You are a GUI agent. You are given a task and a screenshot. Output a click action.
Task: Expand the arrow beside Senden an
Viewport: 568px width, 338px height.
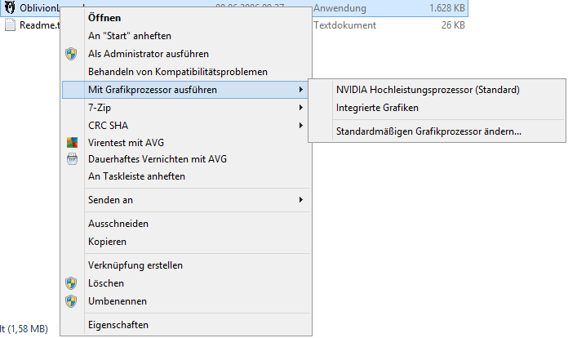pyautogui.click(x=300, y=200)
